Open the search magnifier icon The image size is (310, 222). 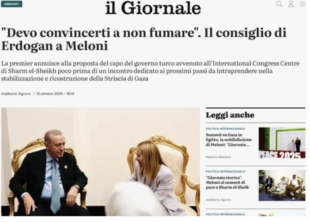tap(279, 4)
